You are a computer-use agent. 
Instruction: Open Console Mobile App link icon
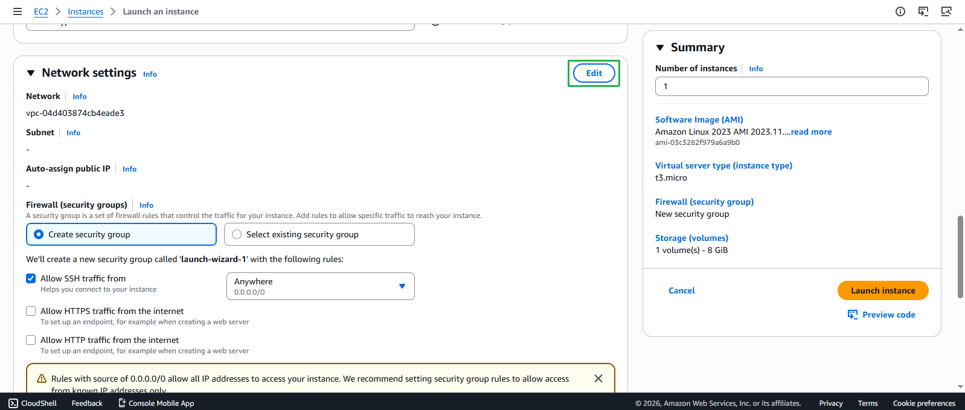tap(122, 403)
